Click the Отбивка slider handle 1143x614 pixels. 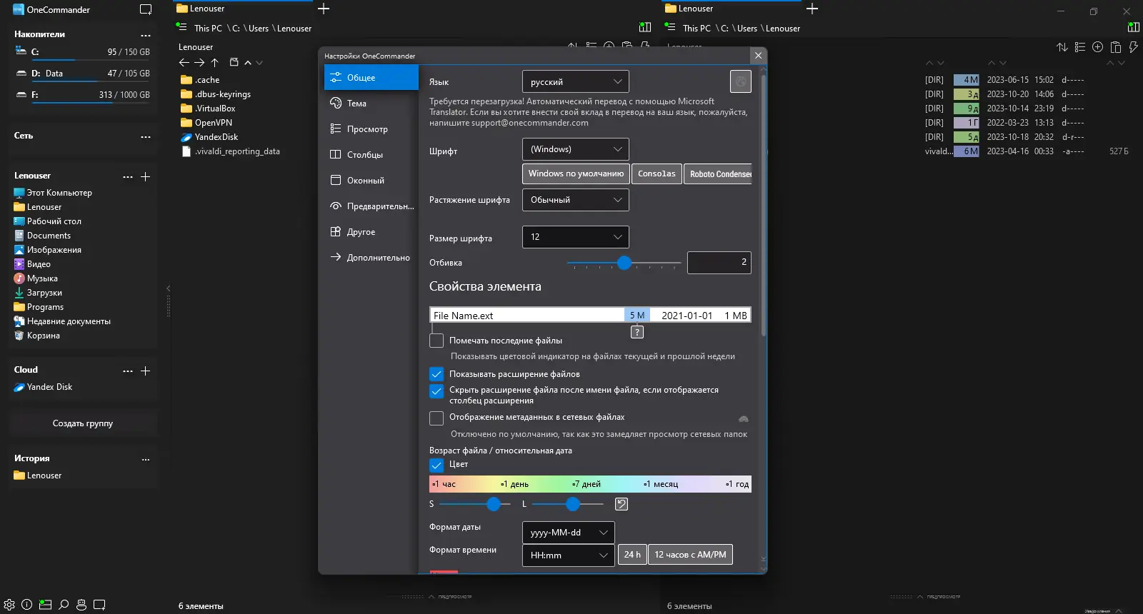coord(624,263)
